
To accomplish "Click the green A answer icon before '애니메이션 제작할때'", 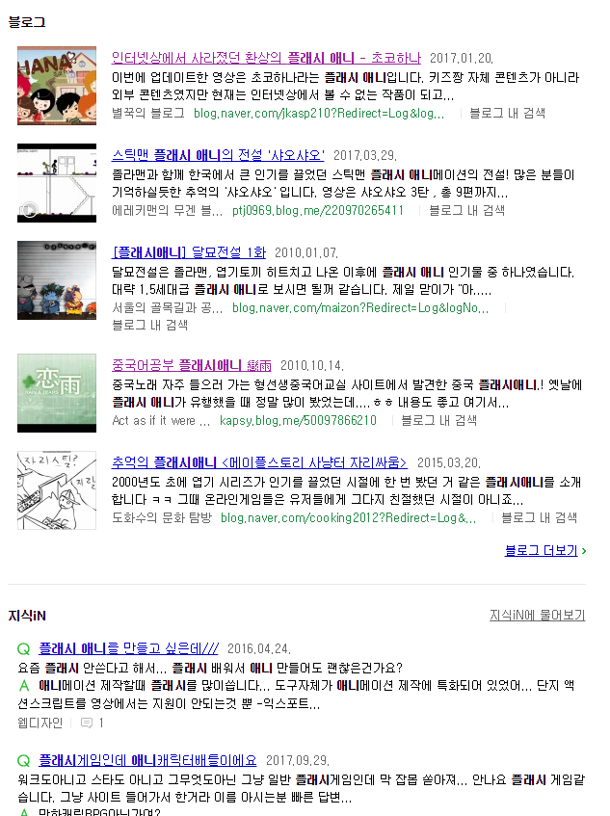I will 24,686.
